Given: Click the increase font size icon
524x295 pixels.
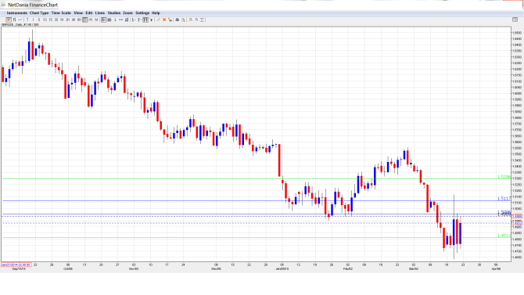Looking at the screenshot, I should (x=191, y=20).
